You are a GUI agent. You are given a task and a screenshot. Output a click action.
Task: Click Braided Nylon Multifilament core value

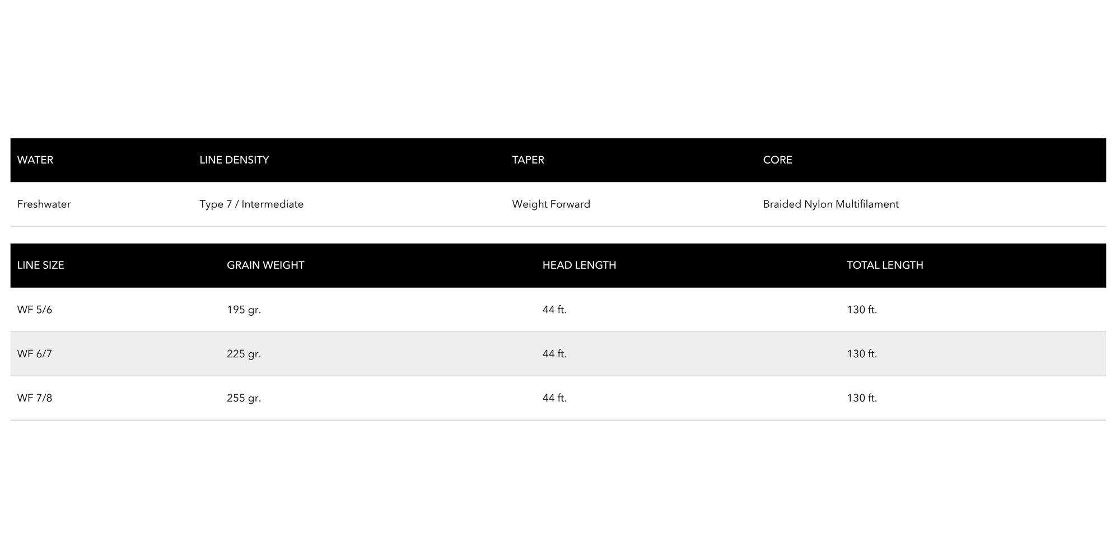click(830, 204)
